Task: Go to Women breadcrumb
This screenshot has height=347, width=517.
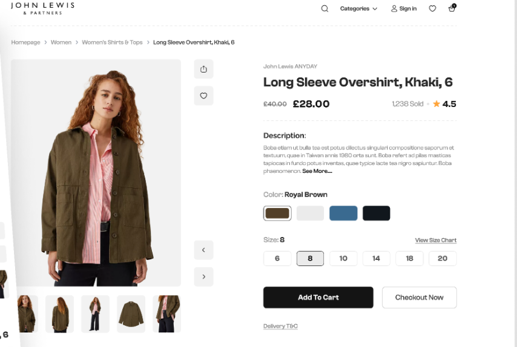Action: coord(61,42)
